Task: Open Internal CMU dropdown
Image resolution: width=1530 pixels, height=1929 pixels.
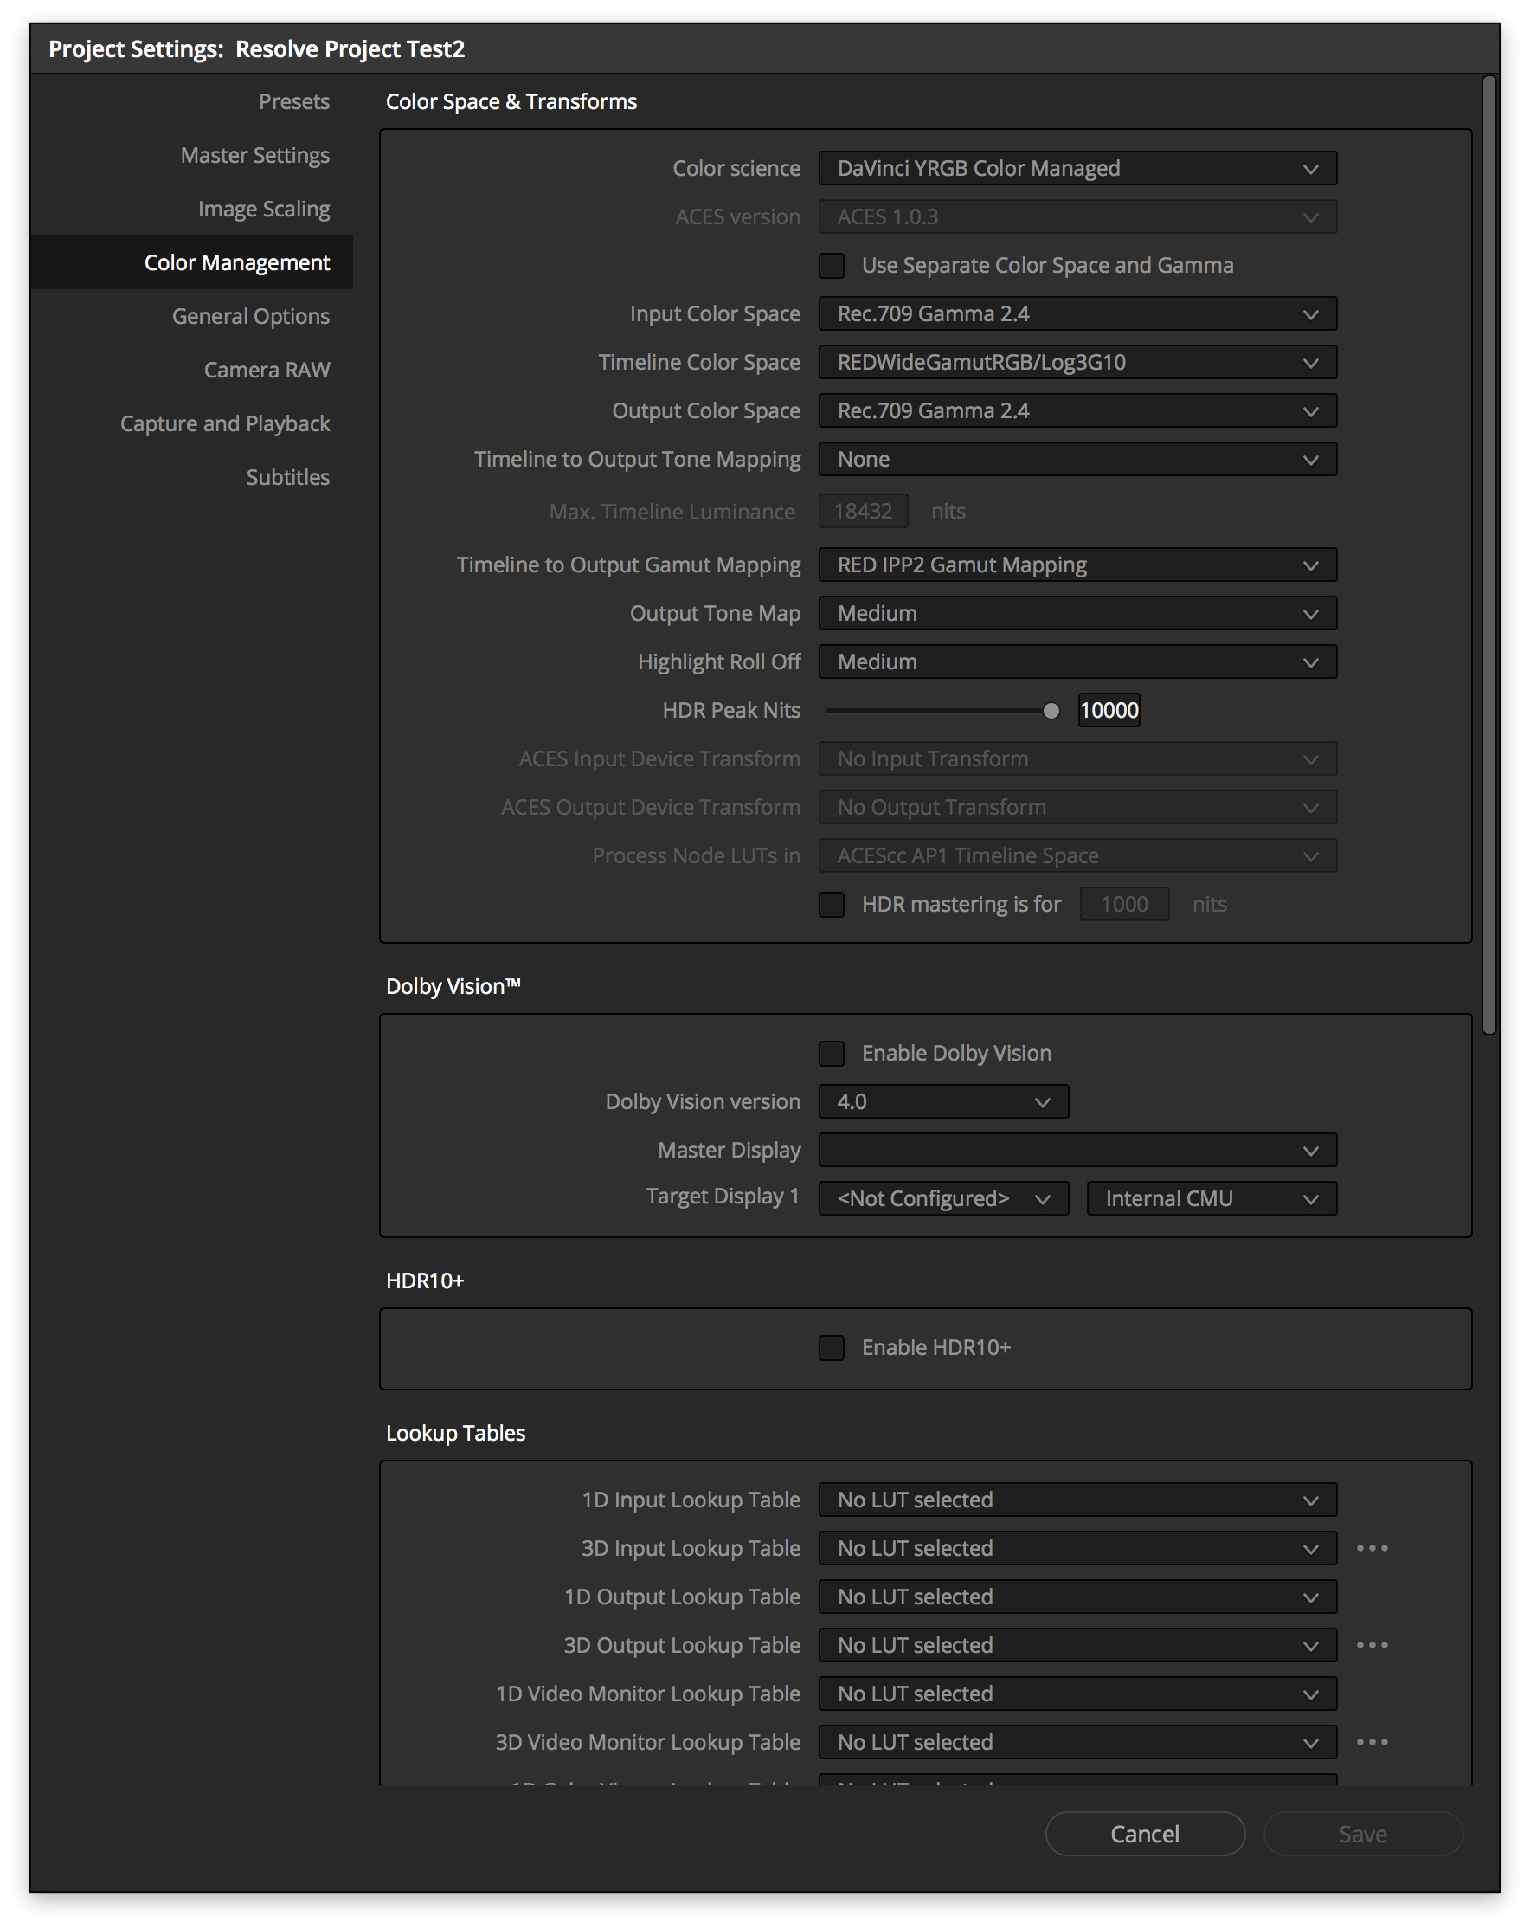Action: (x=1212, y=1198)
